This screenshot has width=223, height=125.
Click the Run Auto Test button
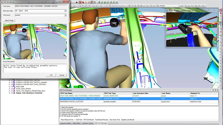tap(115, 120)
